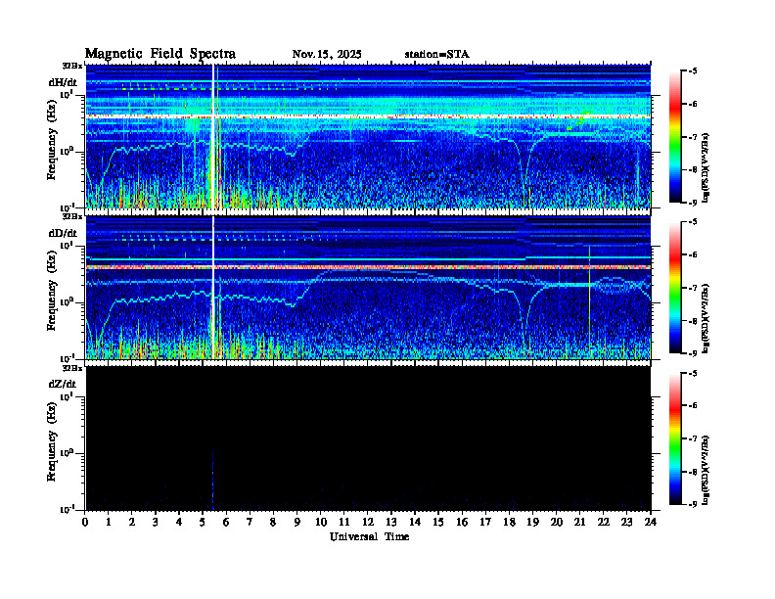Click inside the dD/dt spectrogram plot
The image size is (775, 599).
tap(368, 288)
